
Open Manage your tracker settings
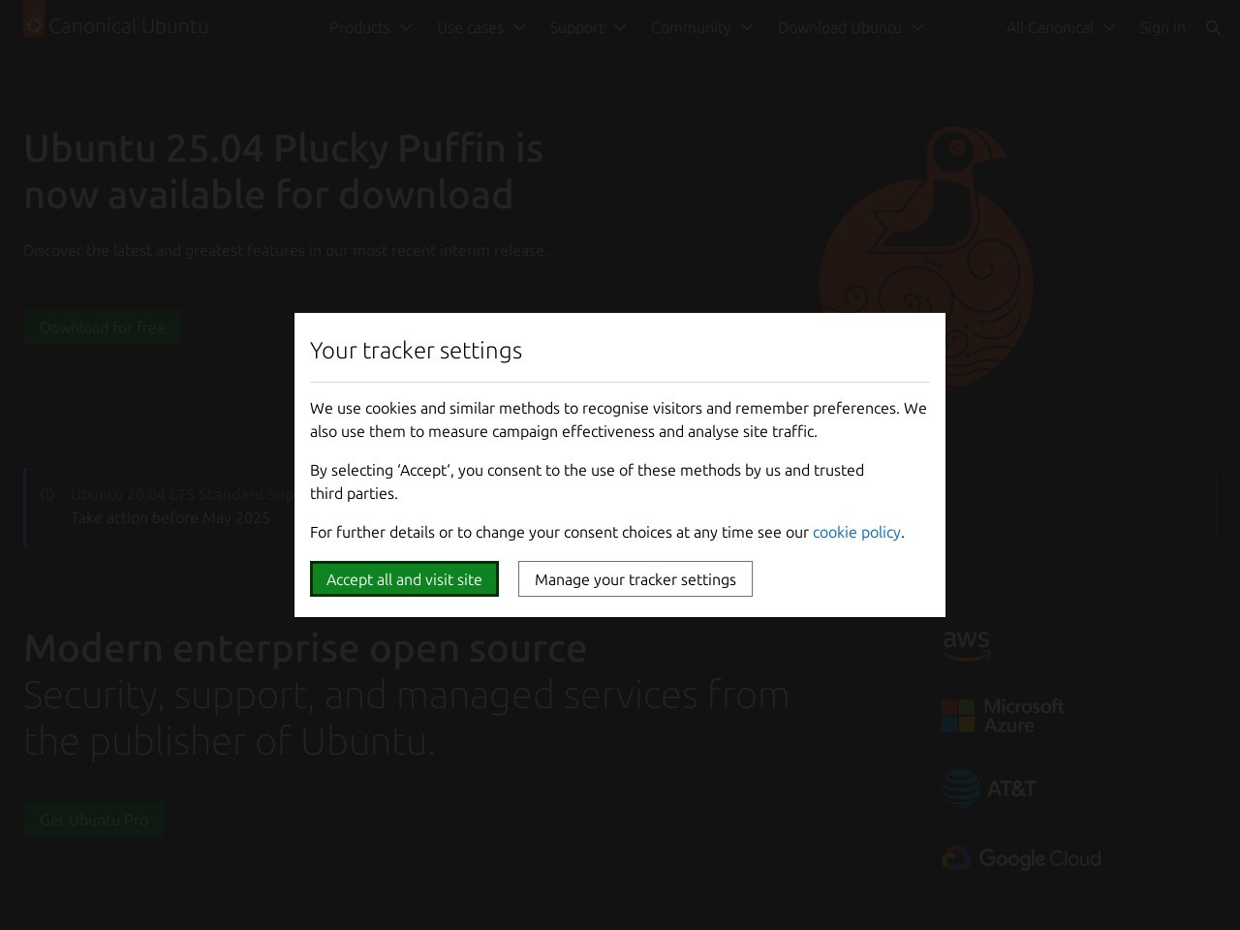coord(635,579)
